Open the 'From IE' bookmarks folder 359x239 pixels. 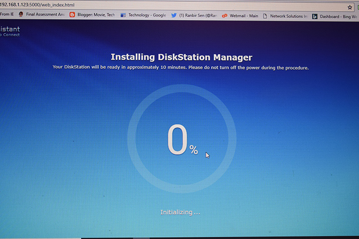[x=7, y=14]
